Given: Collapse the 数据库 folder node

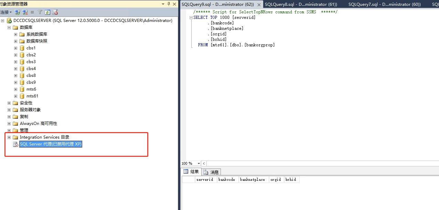Looking at the screenshot, I should tap(9, 27).
